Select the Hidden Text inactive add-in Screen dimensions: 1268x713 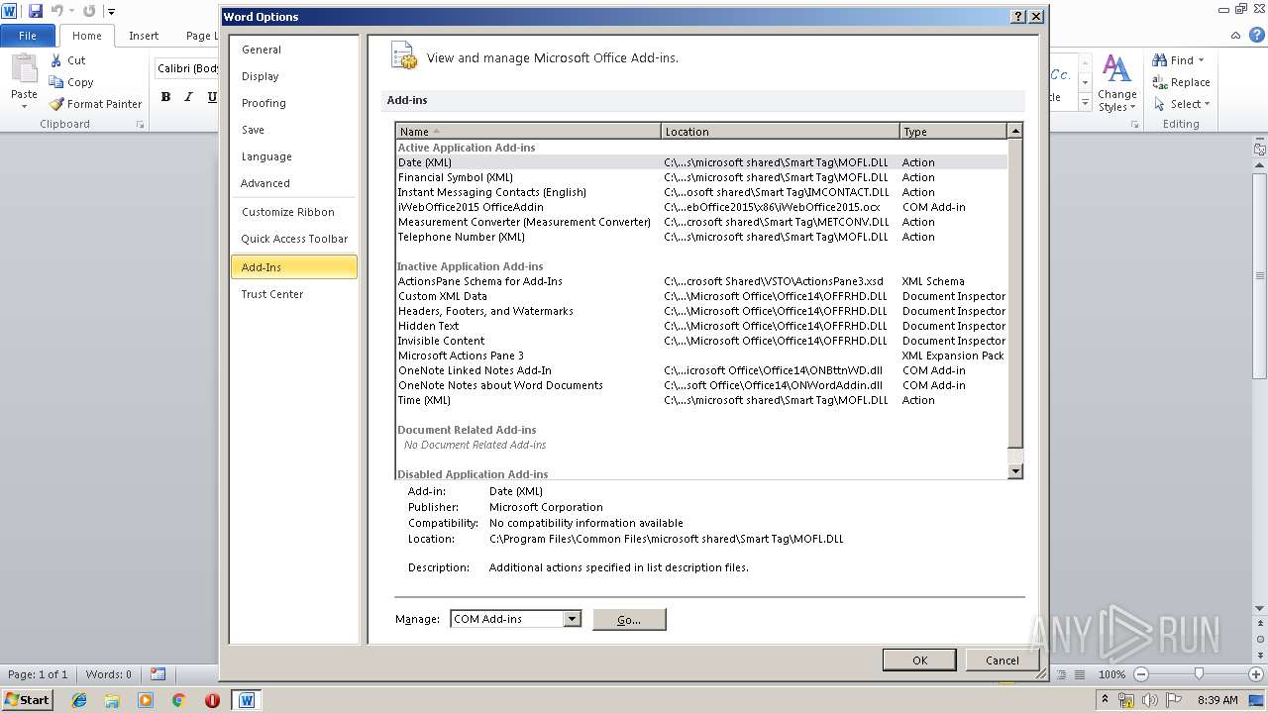pos(701,326)
